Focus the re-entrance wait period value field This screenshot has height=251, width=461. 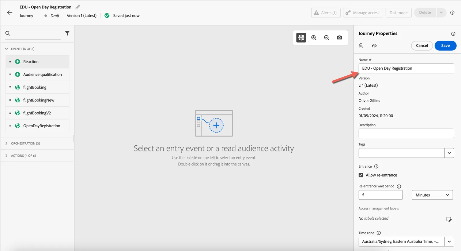(380, 195)
